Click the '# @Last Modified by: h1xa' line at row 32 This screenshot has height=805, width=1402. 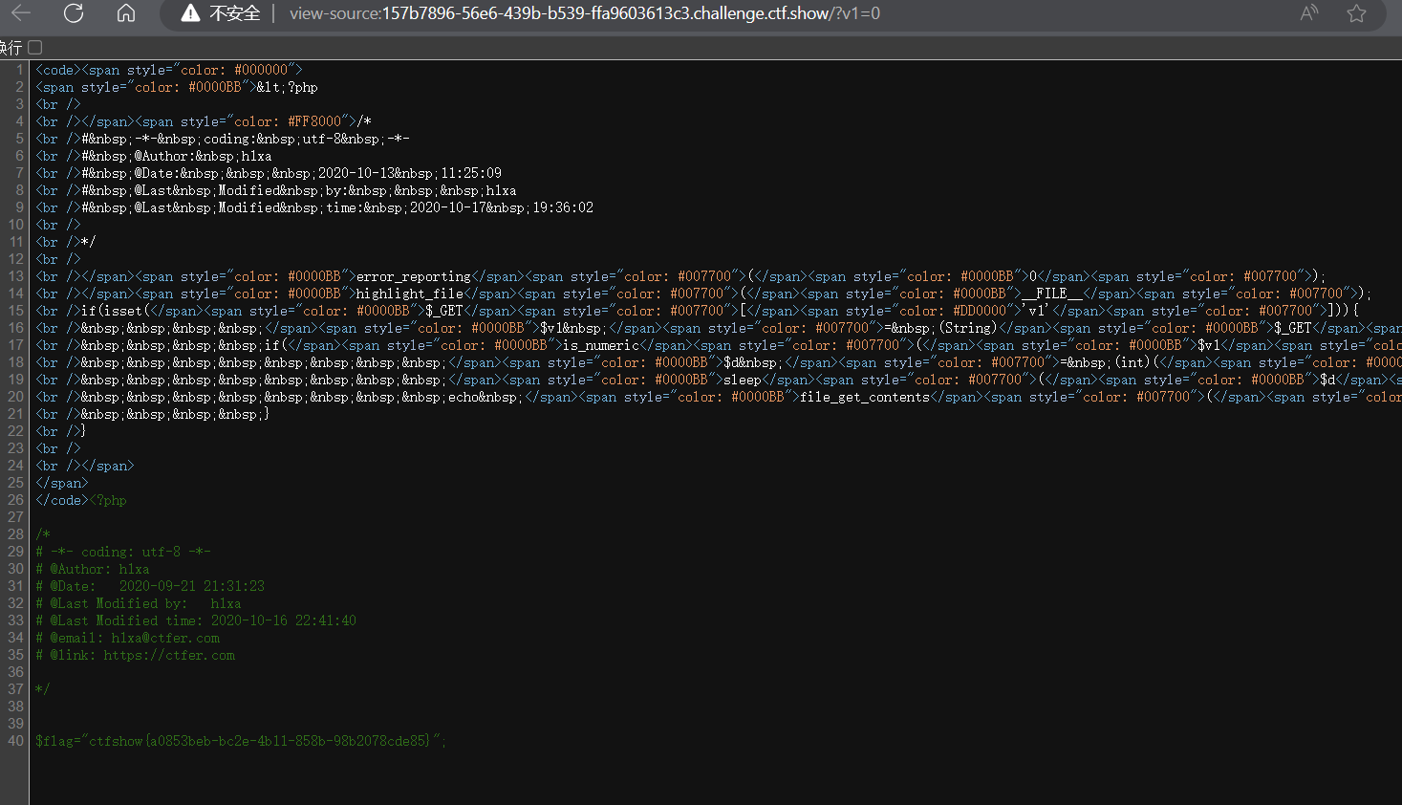click(139, 603)
